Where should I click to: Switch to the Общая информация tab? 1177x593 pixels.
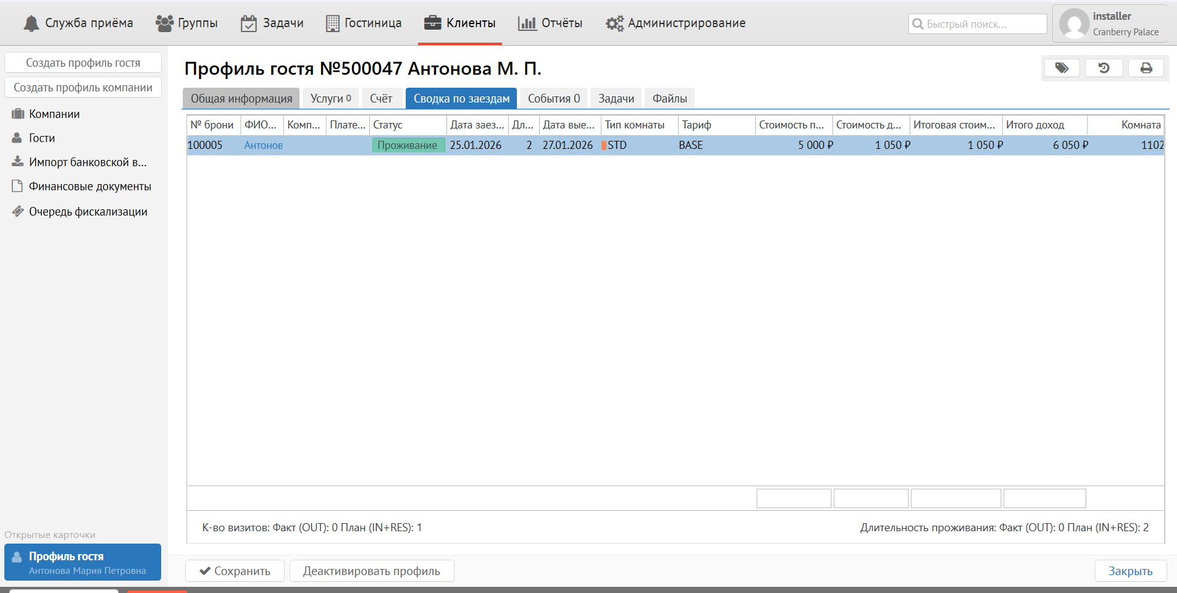pos(241,99)
